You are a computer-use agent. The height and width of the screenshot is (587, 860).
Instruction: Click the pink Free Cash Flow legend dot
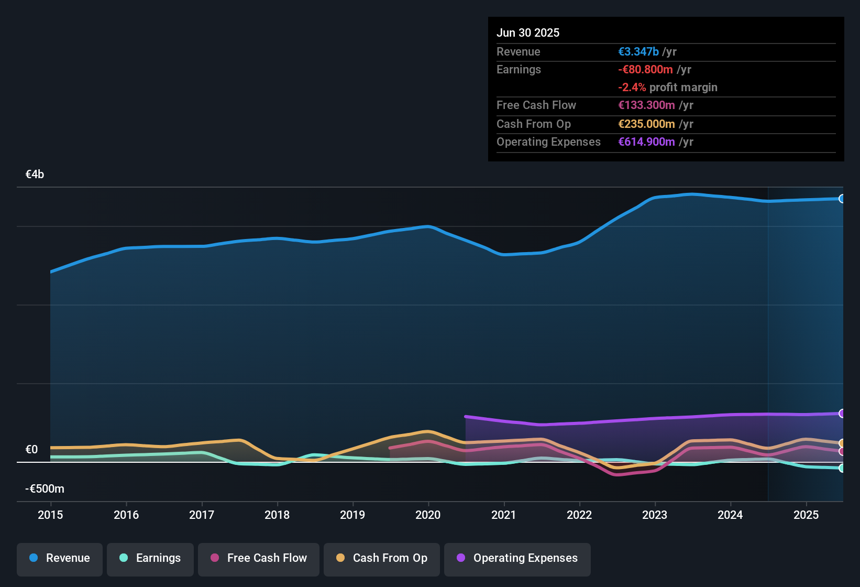click(215, 558)
